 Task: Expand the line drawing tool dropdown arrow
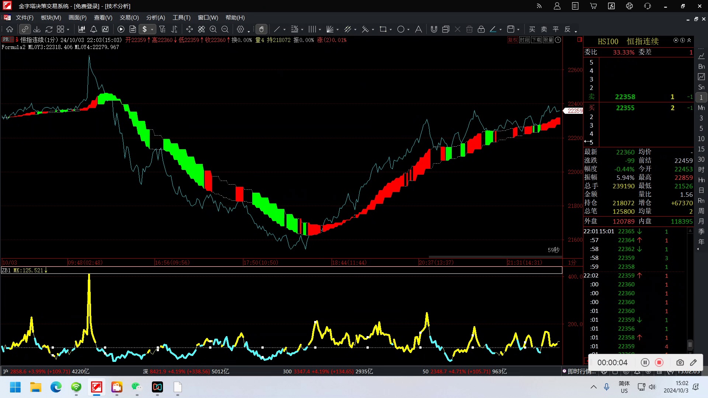pos(284,29)
